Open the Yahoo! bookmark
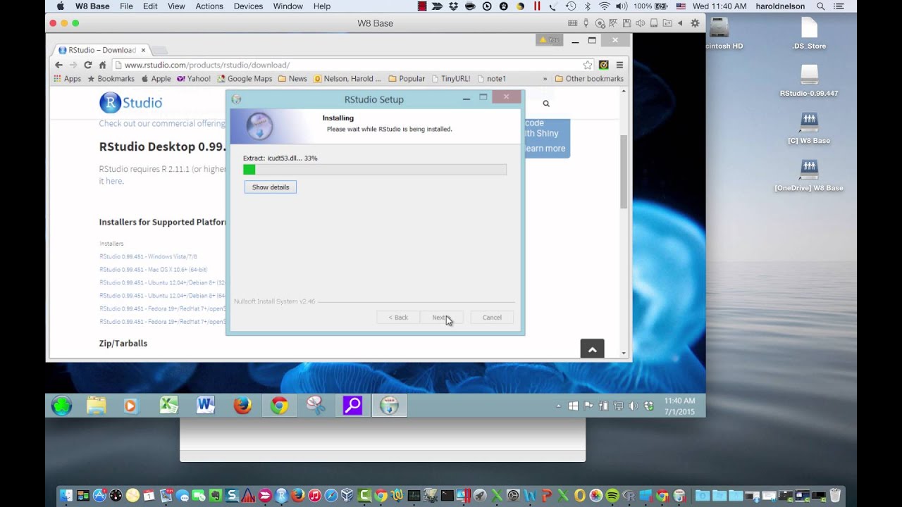This screenshot has width=902, height=507. [194, 79]
